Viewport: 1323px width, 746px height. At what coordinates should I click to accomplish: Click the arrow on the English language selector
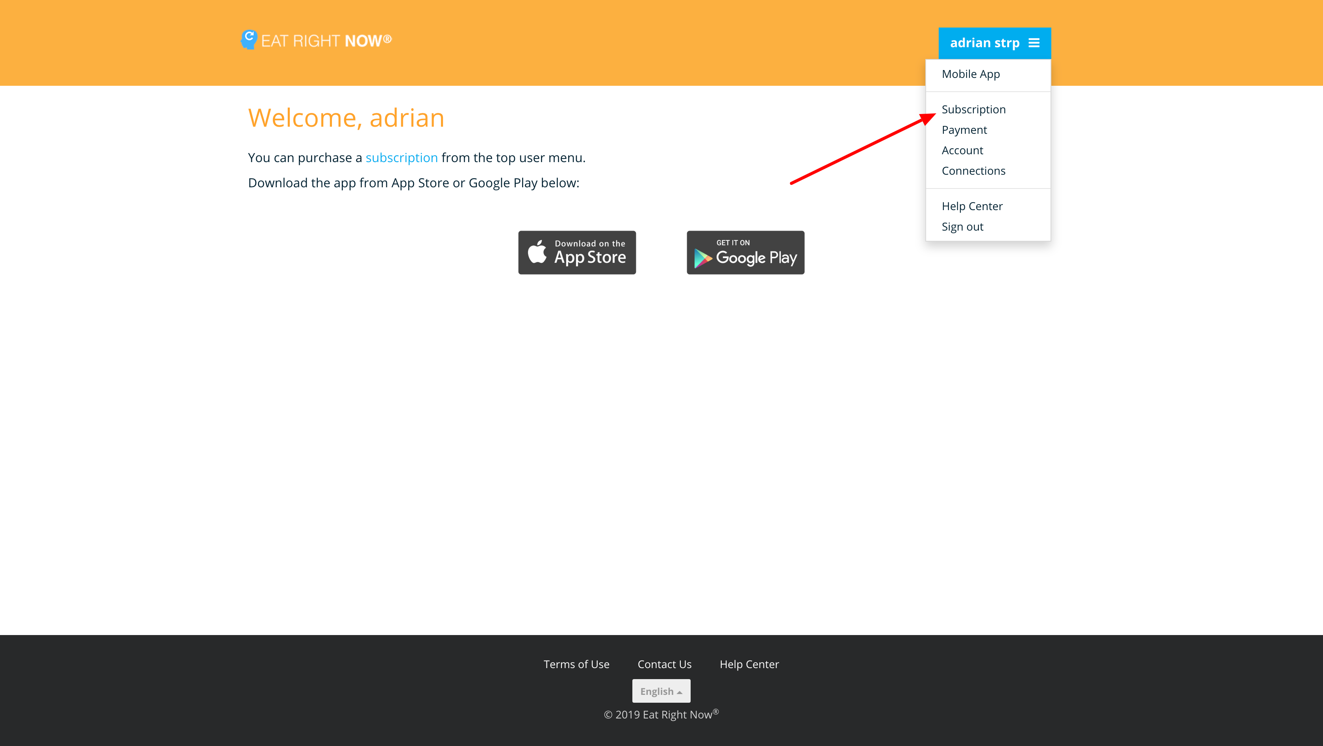pos(680,692)
